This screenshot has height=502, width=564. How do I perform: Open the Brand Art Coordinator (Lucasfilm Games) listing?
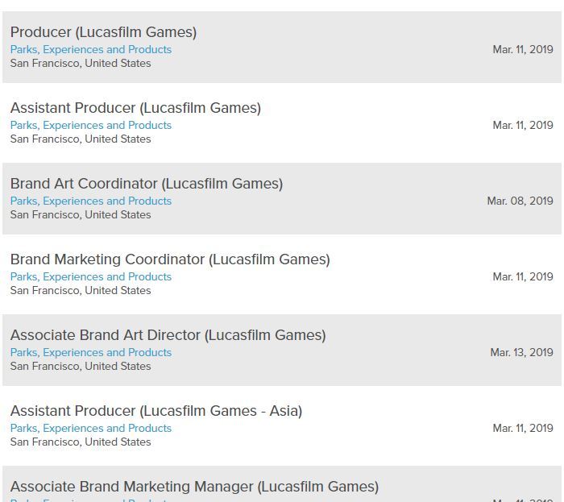tap(147, 184)
